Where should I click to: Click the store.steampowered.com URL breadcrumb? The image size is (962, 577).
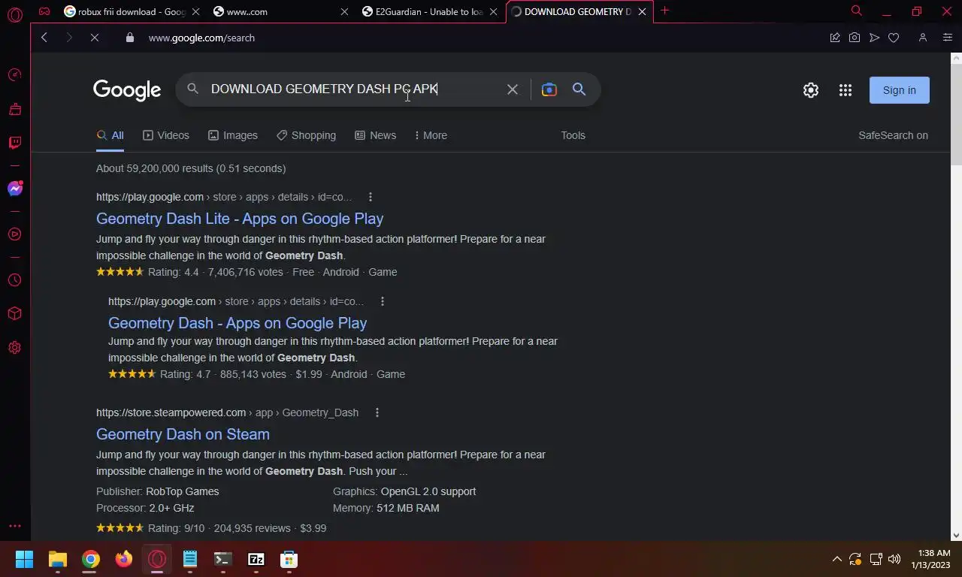coord(227,412)
